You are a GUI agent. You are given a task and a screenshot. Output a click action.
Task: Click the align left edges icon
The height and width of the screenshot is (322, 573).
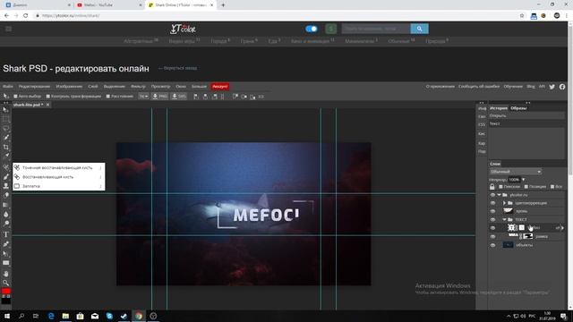click(x=196, y=97)
